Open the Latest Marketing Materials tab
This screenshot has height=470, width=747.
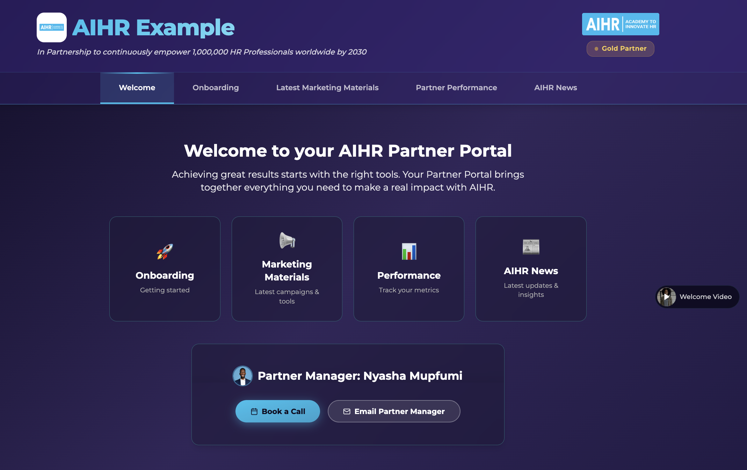327,88
